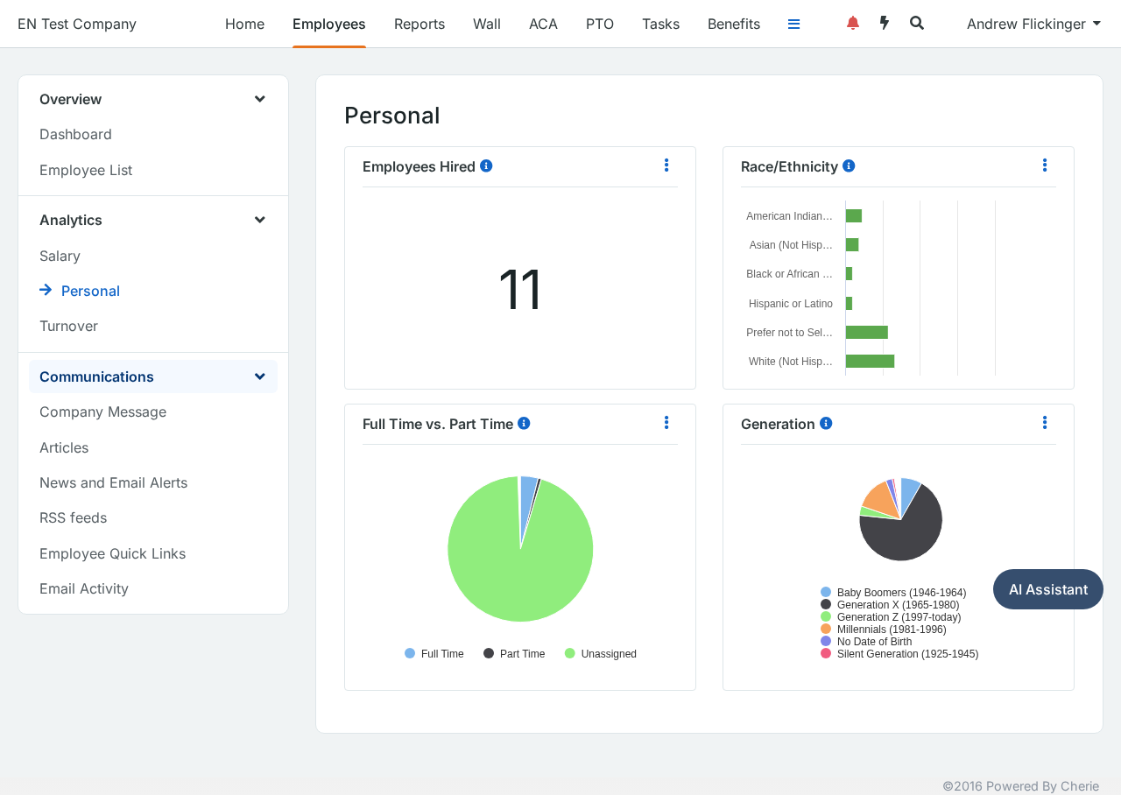Click the Hispanic or Latino label

pos(791,303)
